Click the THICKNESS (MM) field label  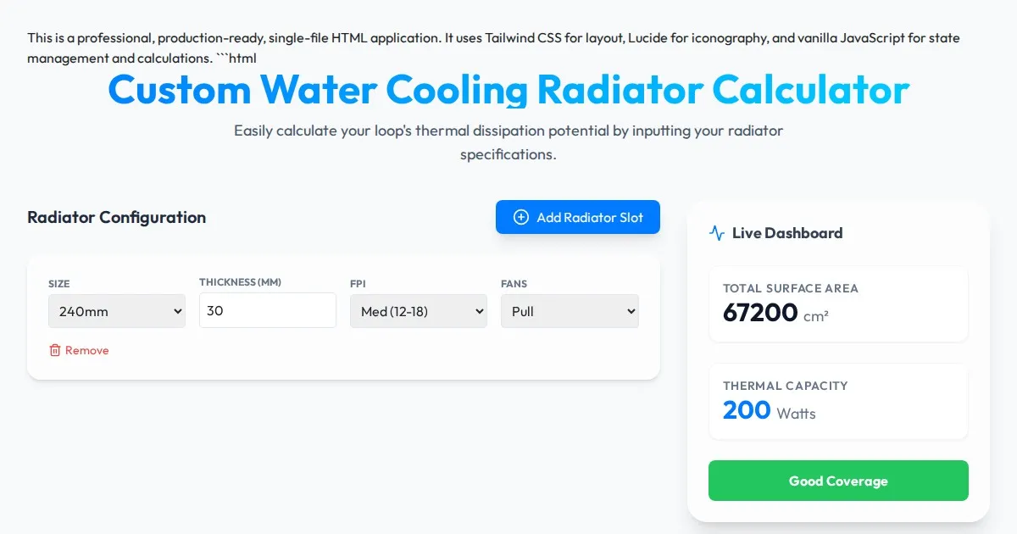(x=240, y=282)
